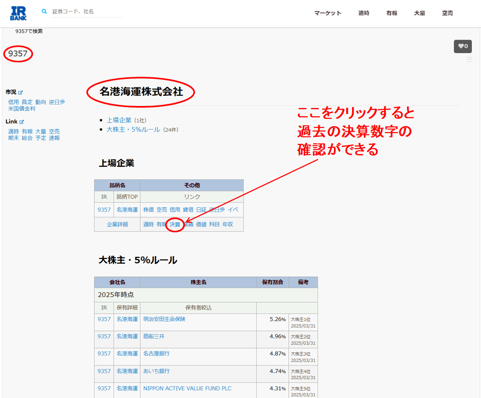Open the マーケット menu
Image resolution: width=481 pixels, height=398 pixels.
tap(328, 13)
